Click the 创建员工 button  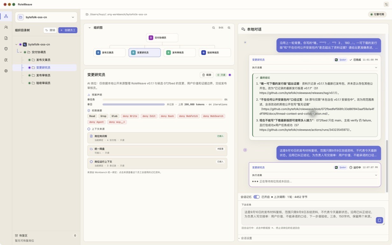[68, 30]
